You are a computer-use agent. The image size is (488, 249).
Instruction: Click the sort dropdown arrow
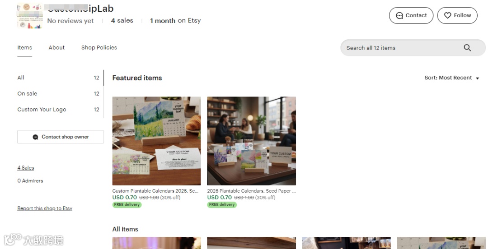(x=478, y=78)
